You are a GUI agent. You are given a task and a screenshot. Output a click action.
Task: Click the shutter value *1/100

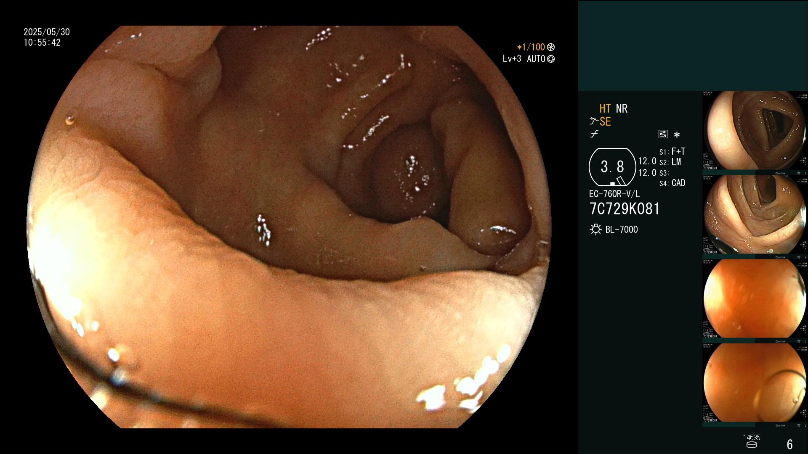click(531, 47)
